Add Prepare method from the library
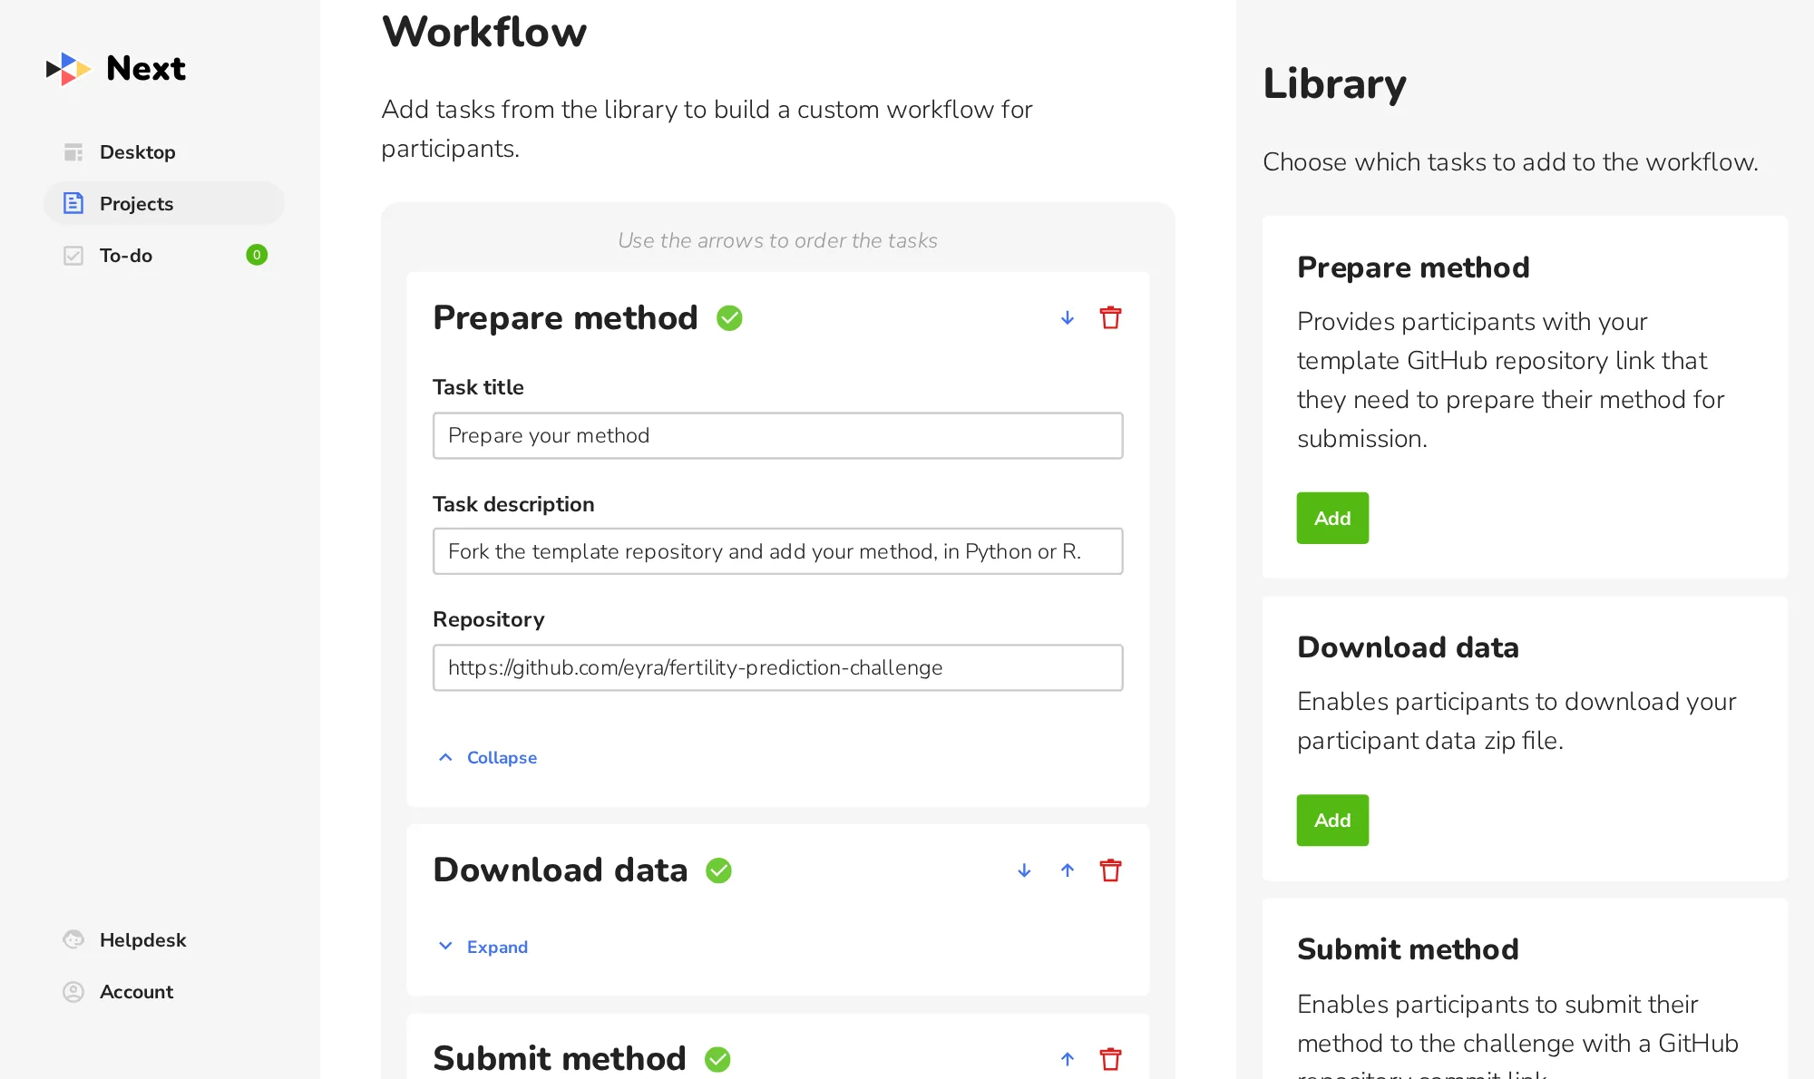The width and height of the screenshot is (1814, 1079). tap(1332, 518)
